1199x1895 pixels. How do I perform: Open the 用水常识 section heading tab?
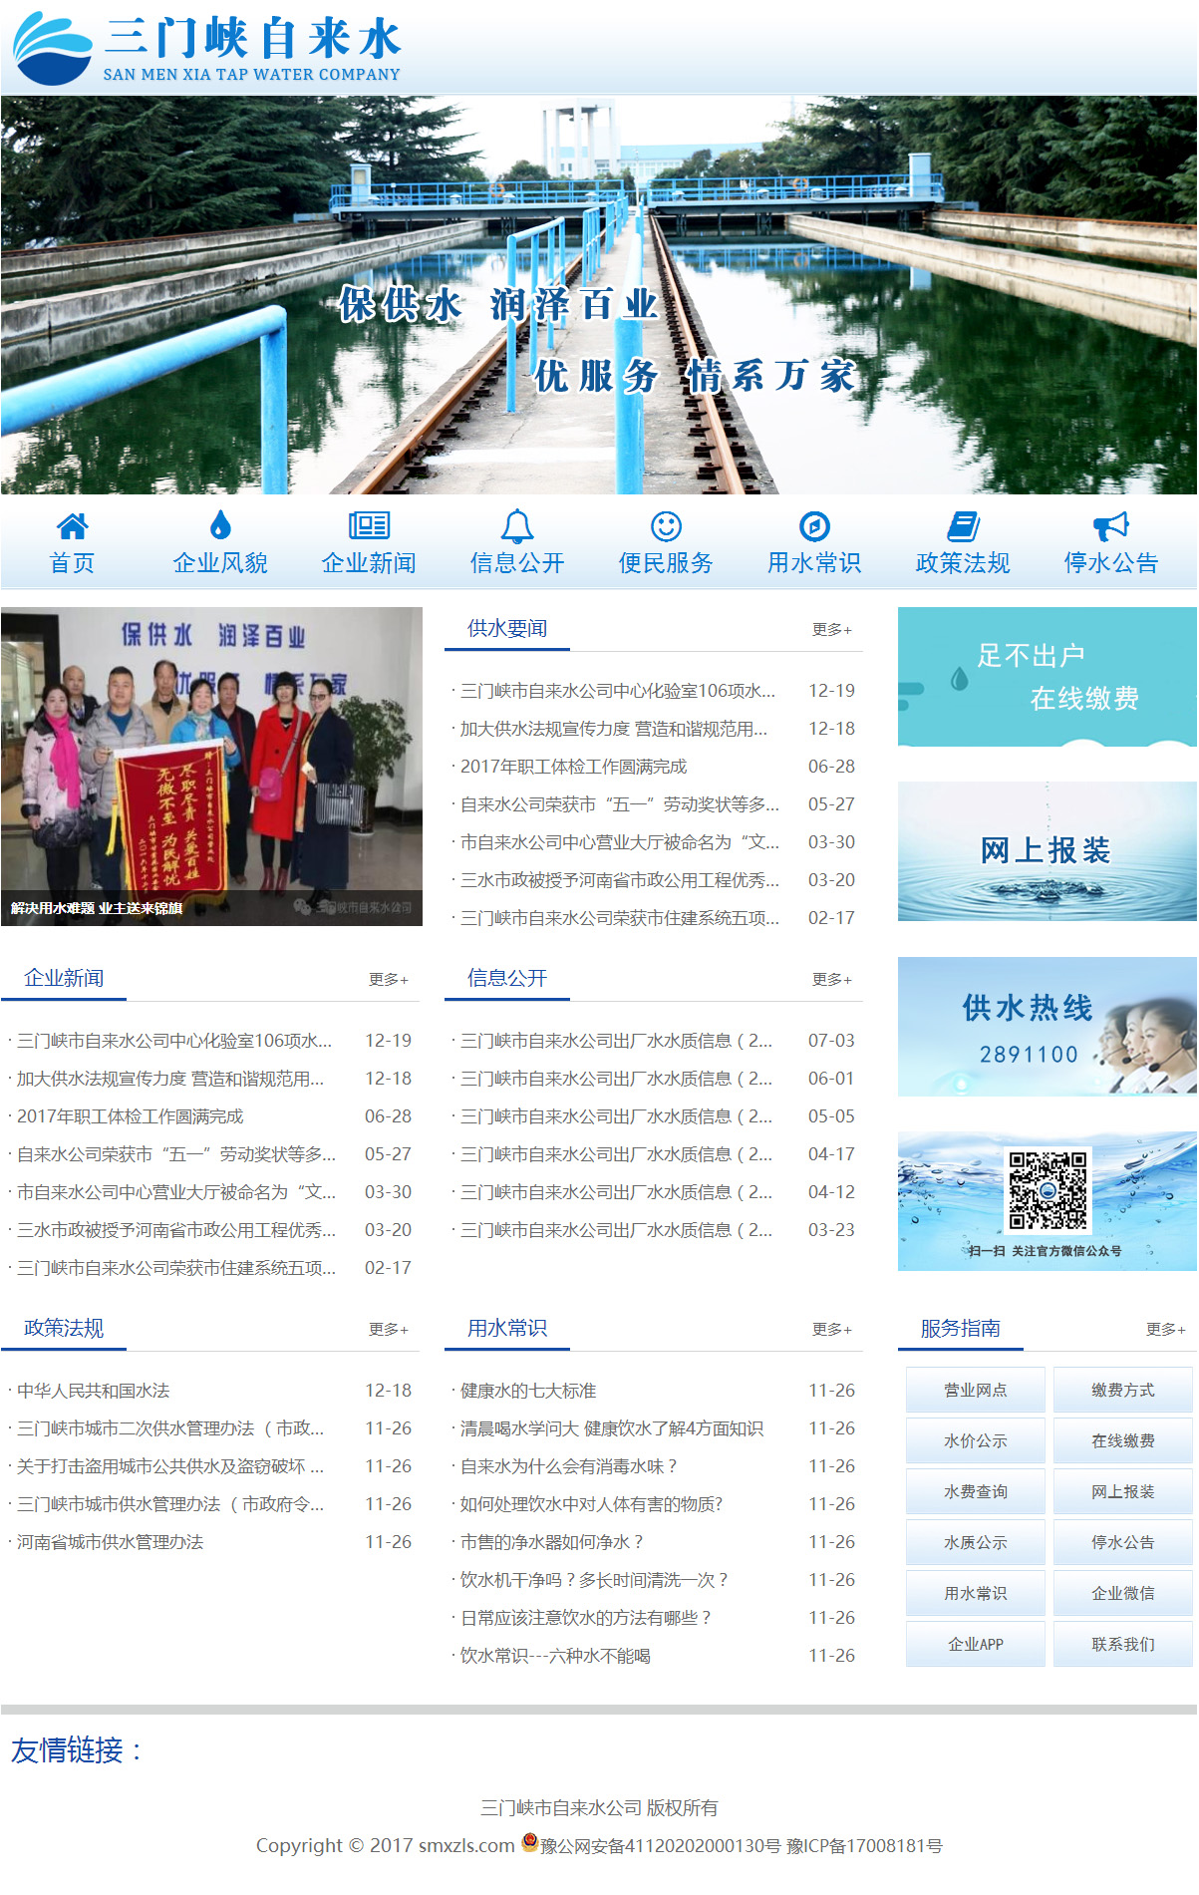pyautogui.click(x=507, y=1329)
